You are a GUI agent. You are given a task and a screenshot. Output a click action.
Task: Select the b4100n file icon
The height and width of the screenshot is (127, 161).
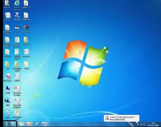(x=8, y=16)
